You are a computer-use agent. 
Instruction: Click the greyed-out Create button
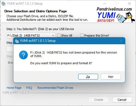click(x=99, y=100)
